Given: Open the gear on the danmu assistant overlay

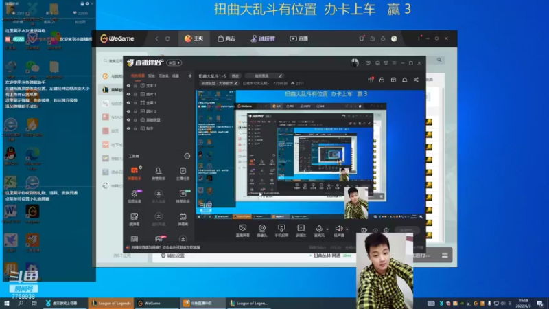Looking at the screenshot, I should tap(87, 4).
